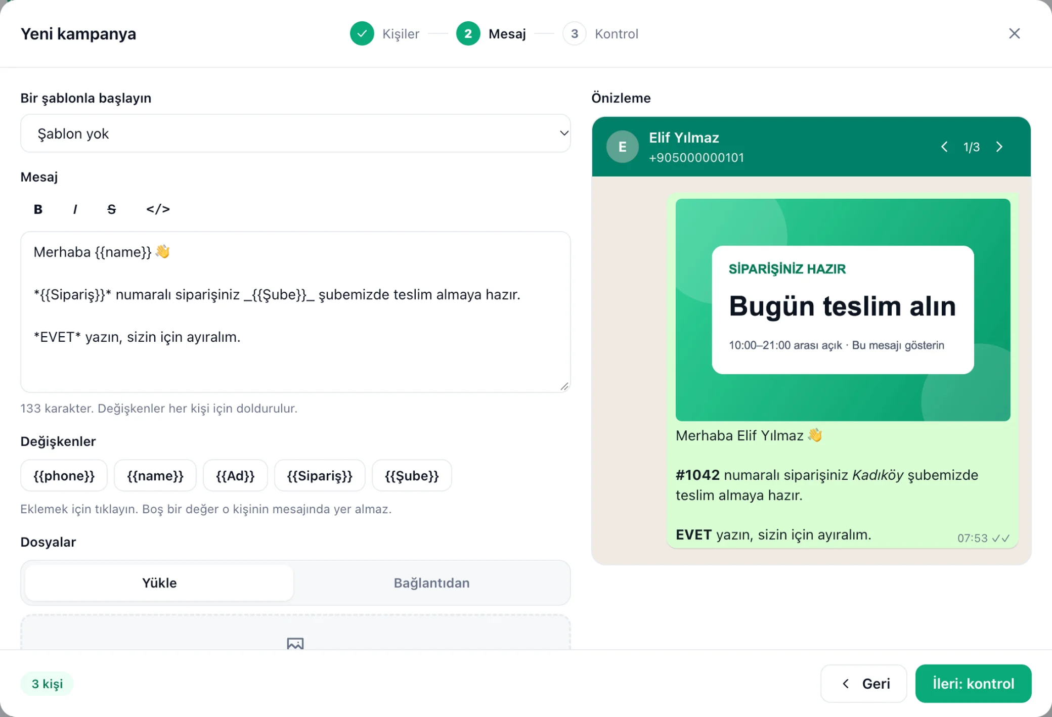Insert the {{Şube}} variable

412,475
